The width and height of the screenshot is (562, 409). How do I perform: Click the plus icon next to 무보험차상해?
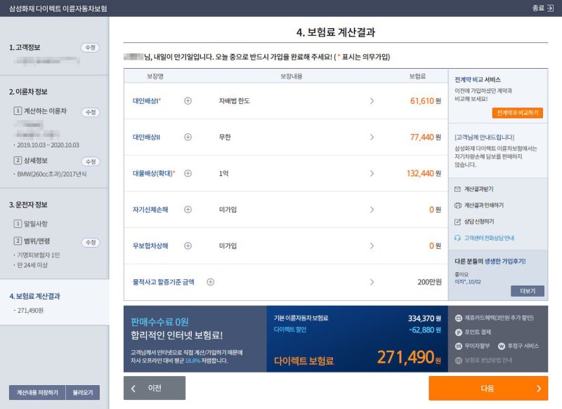pos(188,246)
